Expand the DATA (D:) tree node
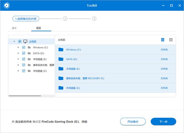The image size is (184, 133). pyautogui.click(x=18, y=53)
